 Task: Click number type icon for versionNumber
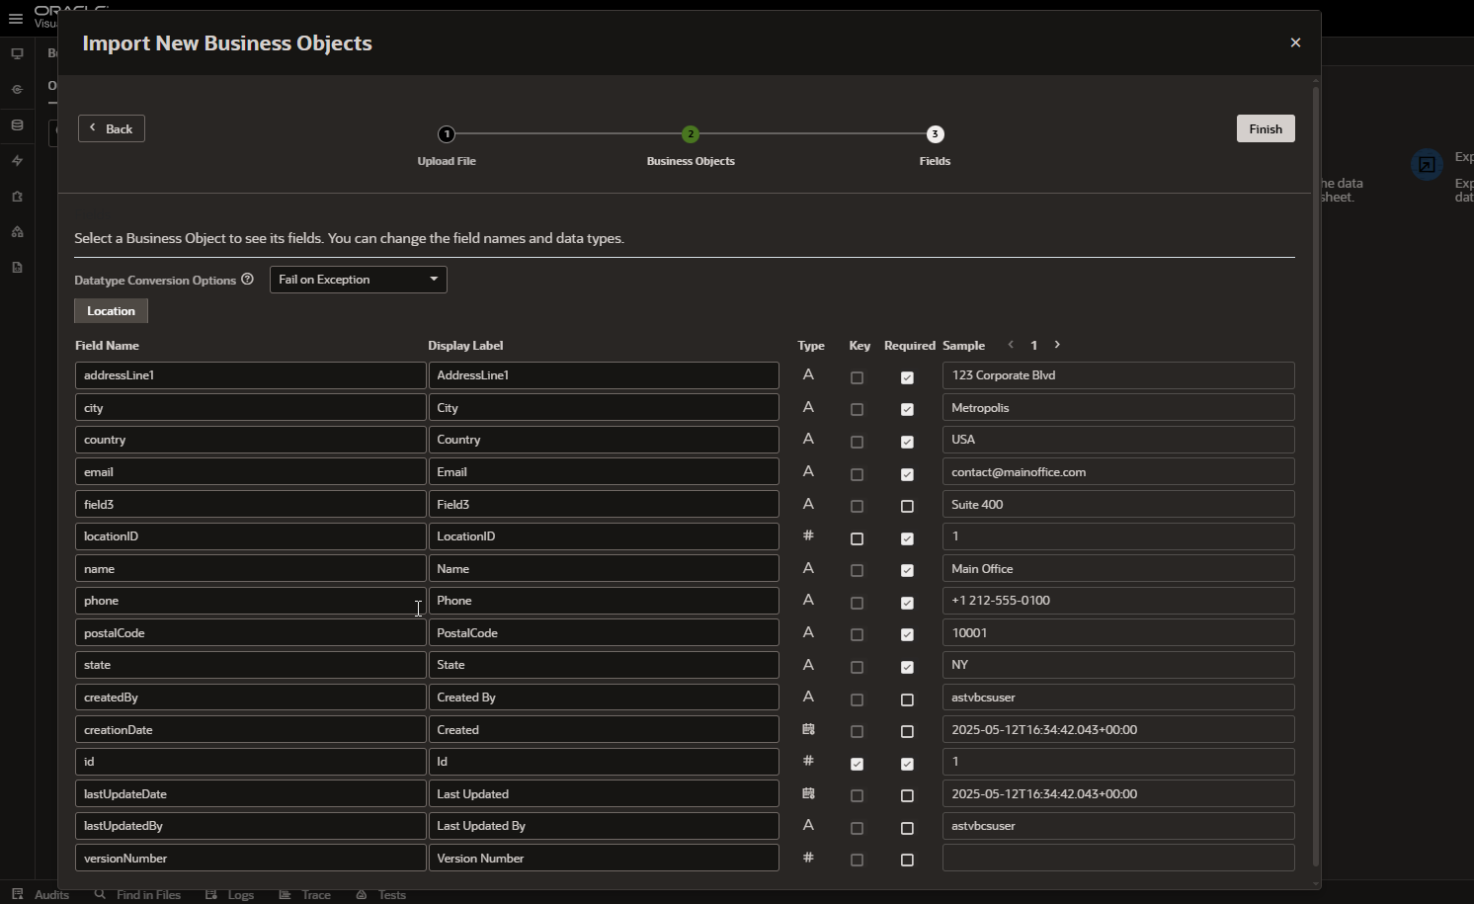(x=808, y=858)
